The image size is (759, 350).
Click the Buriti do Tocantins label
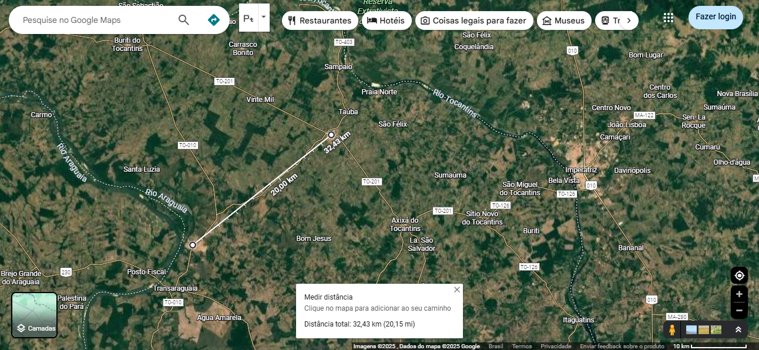point(127,45)
